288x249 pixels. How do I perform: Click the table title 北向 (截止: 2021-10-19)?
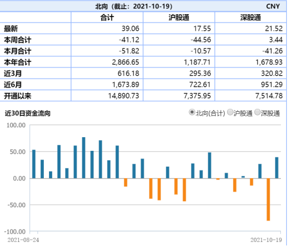pos(134,7)
